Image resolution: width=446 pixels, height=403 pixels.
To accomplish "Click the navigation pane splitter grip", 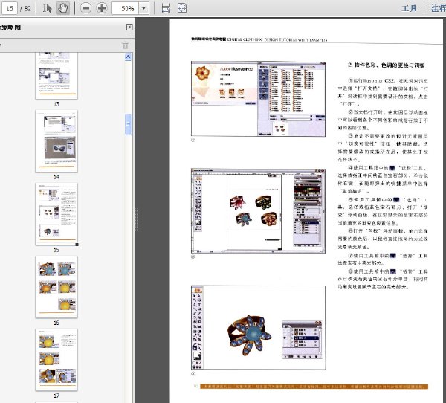I will click(x=136, y=219).
